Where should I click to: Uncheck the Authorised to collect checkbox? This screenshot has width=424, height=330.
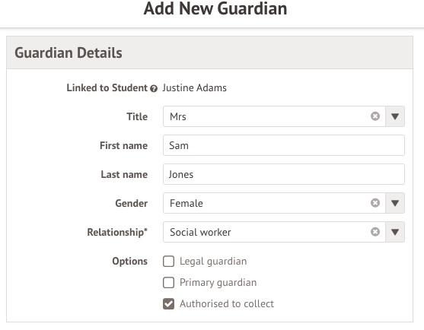click(x=168, y=304)
